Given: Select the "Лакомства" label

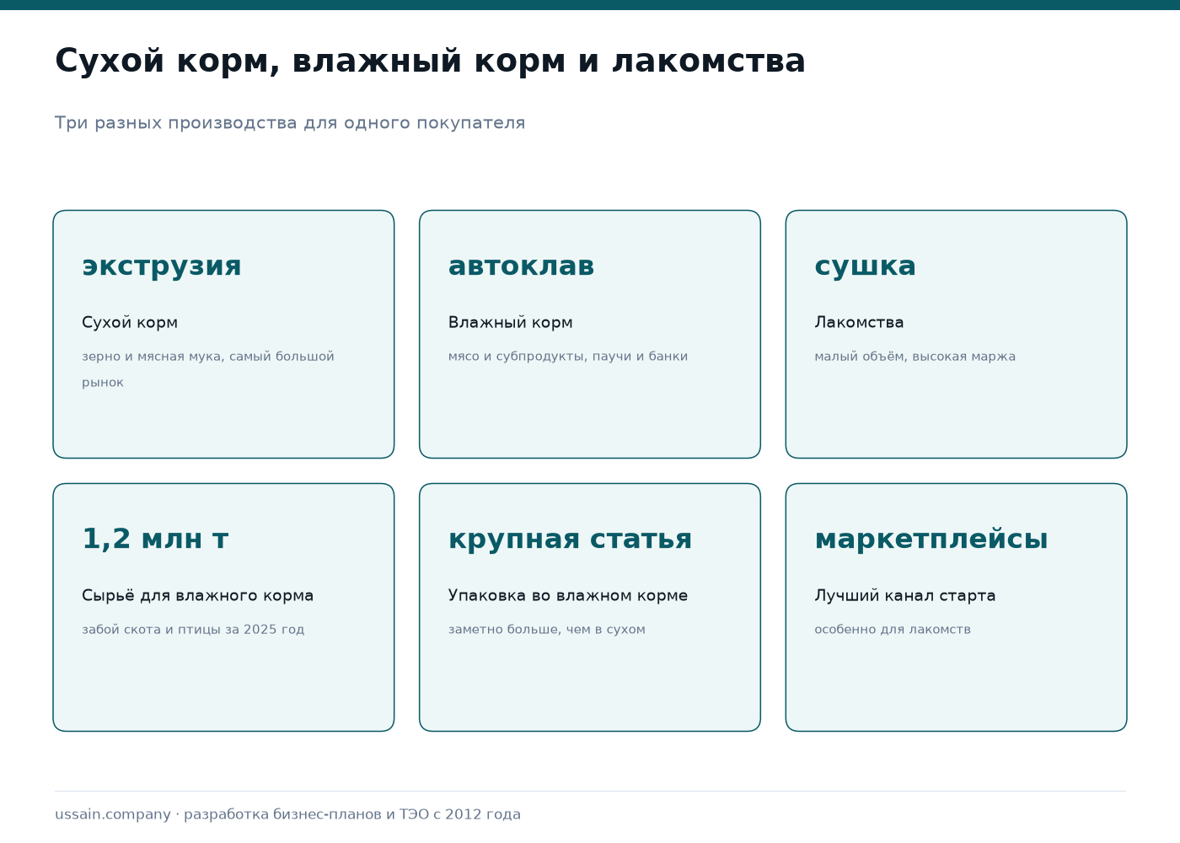Looking at the screenshot, I should [859, 323].
